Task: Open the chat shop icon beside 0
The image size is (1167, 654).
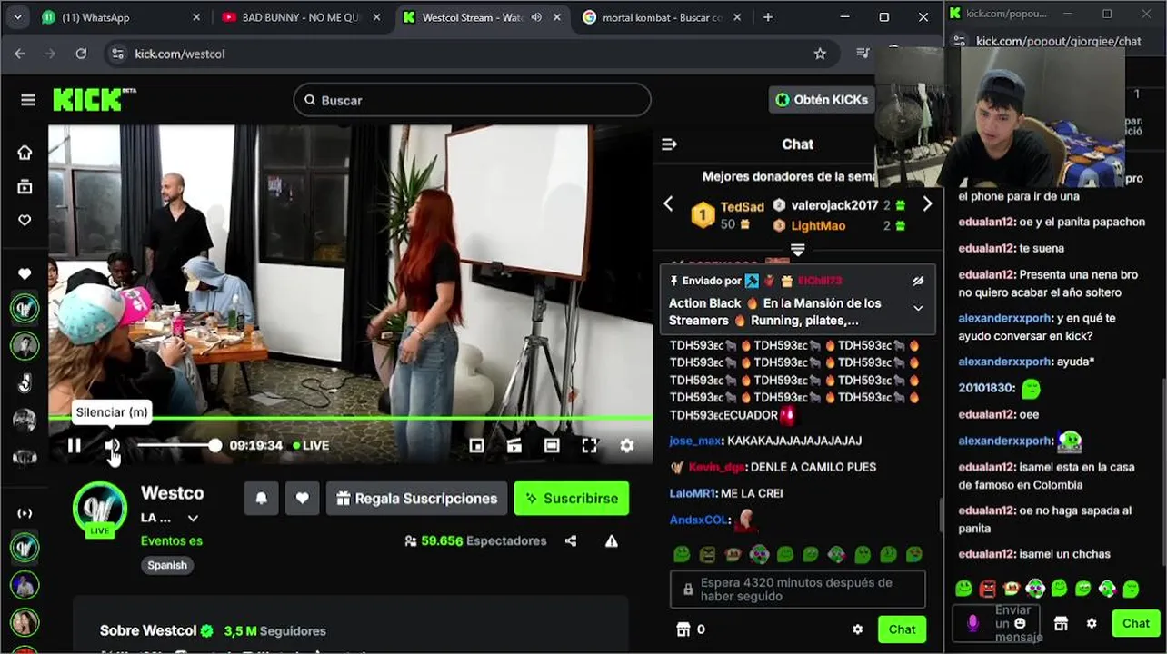Action: coord(683,629)
